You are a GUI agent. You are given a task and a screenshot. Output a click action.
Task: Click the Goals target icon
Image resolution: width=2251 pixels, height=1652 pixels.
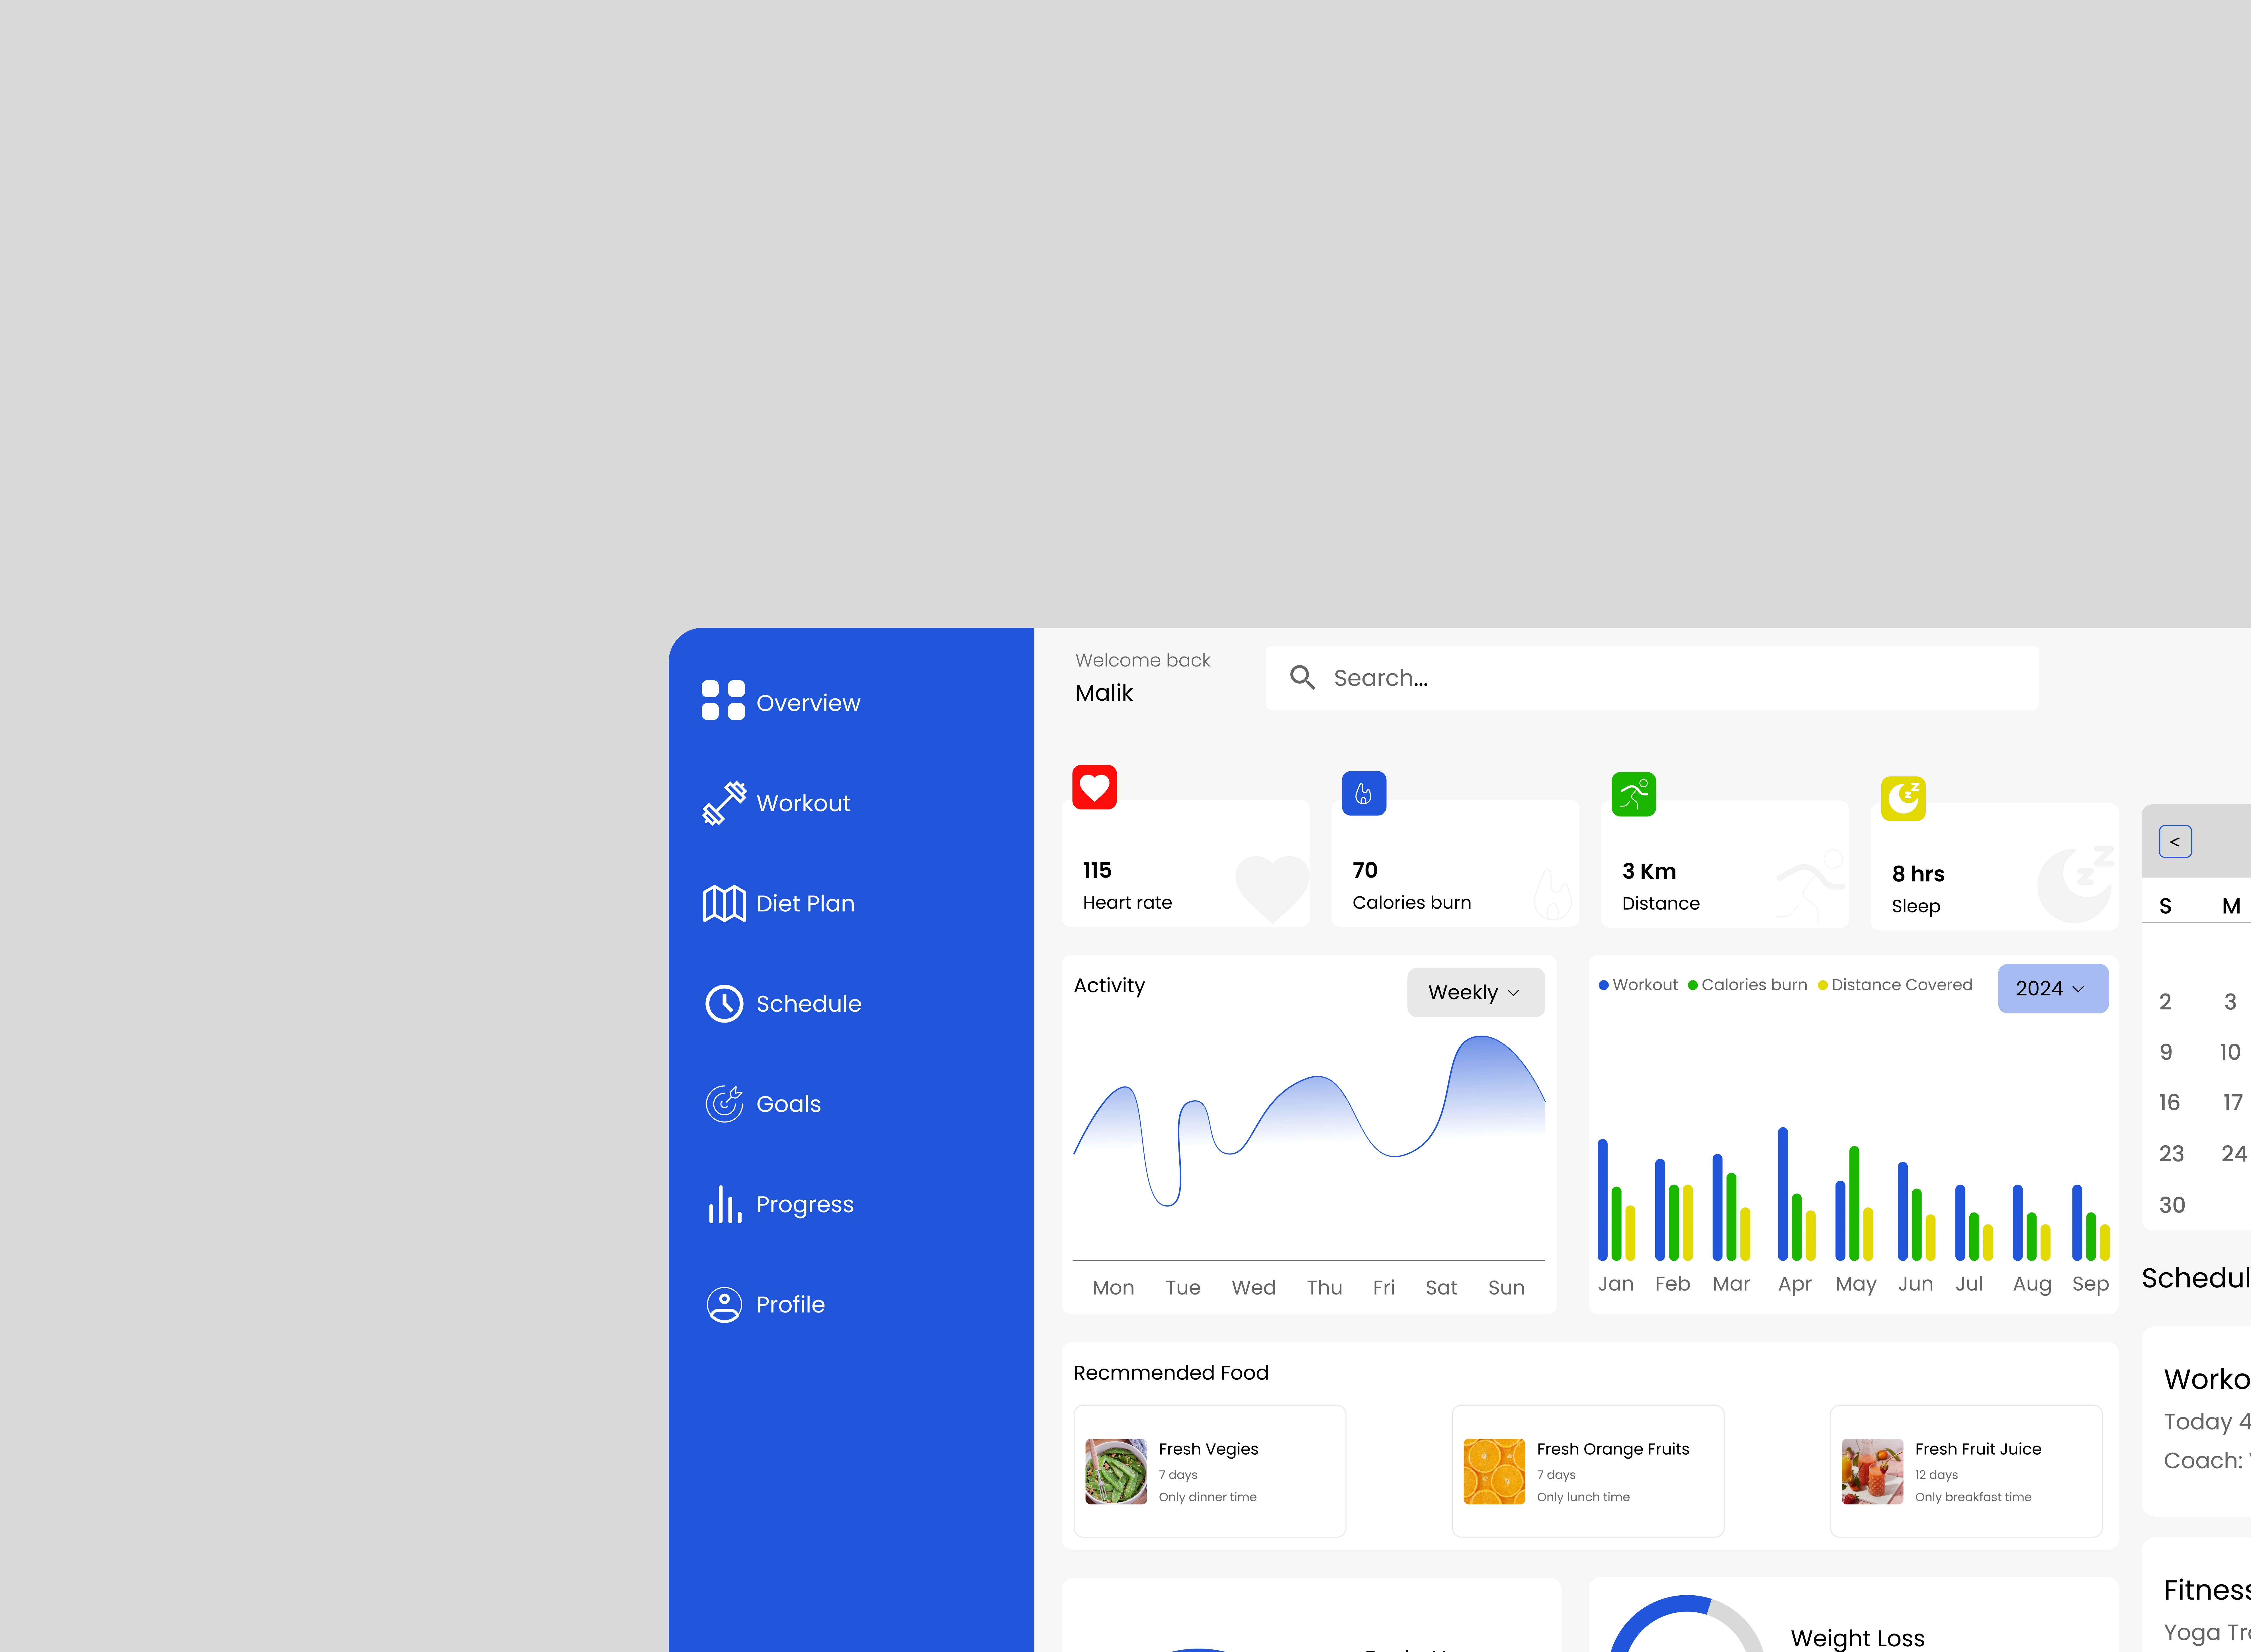[x=724, y=1104]
